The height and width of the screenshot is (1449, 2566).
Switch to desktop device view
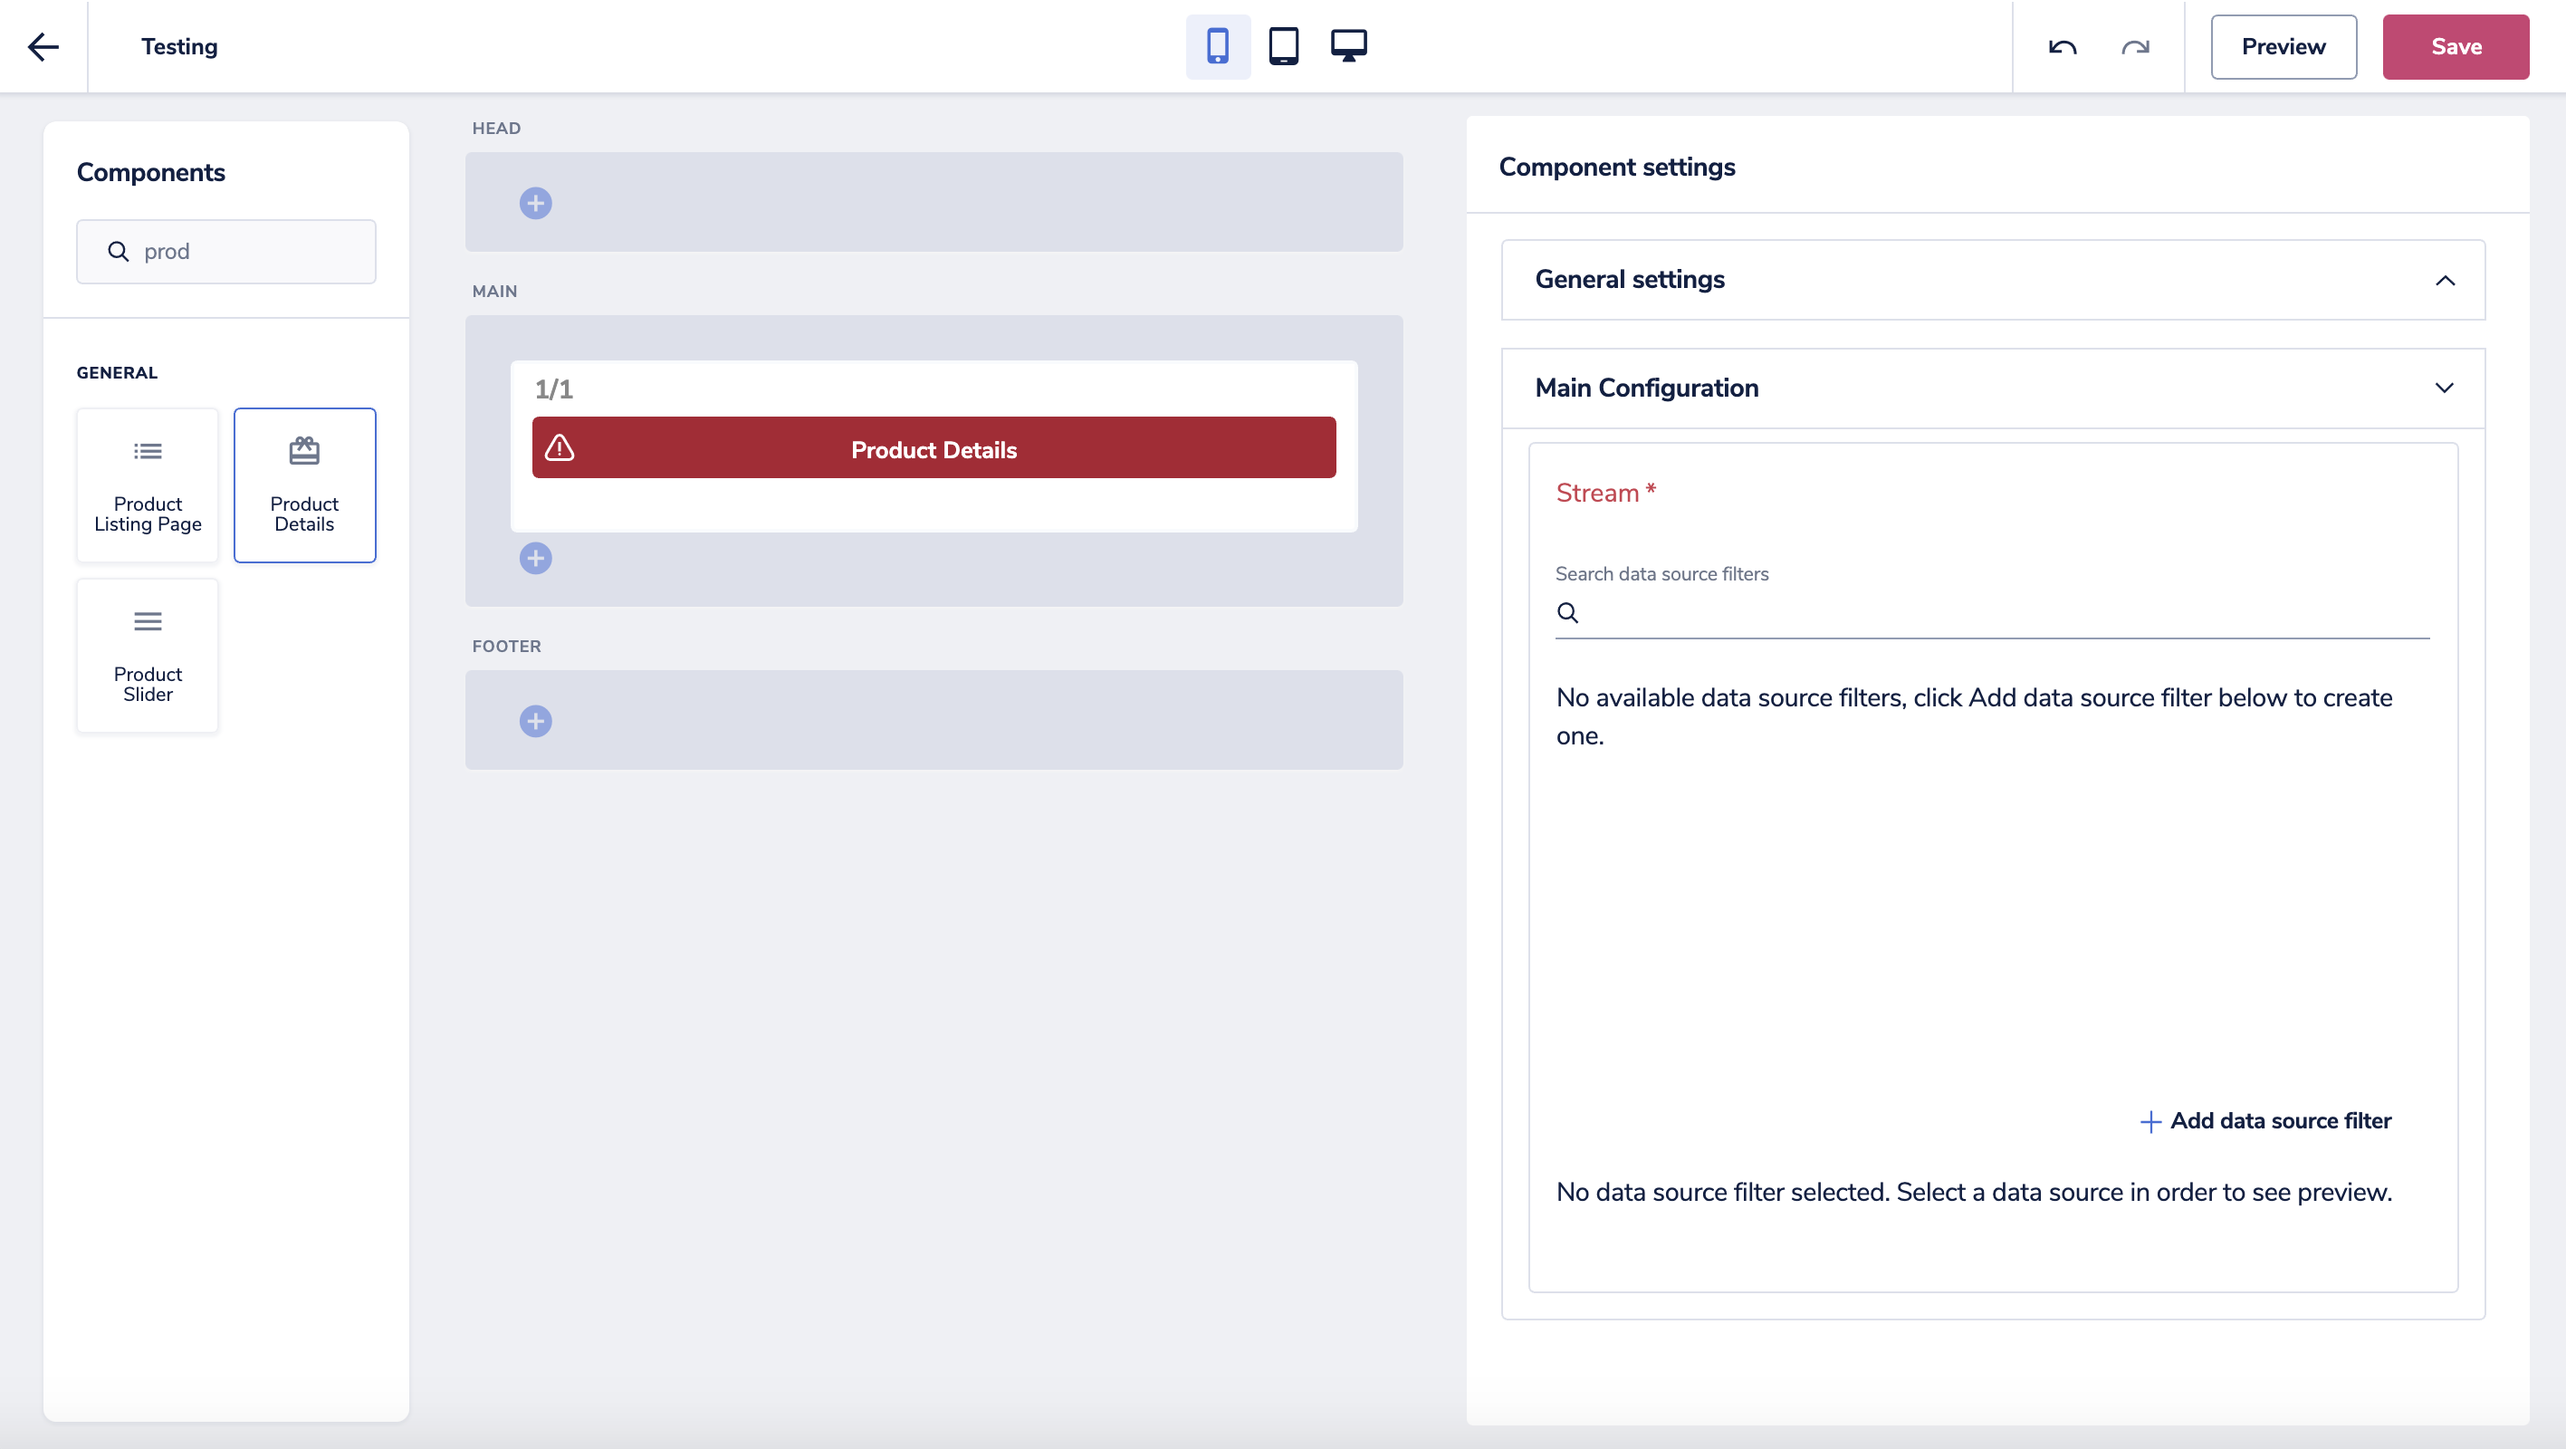(1349, 47)
